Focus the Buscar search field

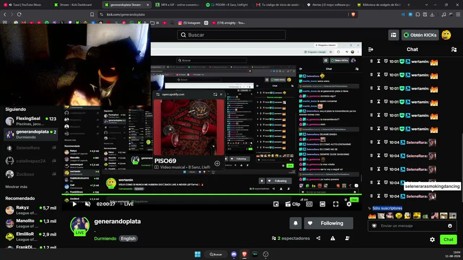[x=231, y=35]
